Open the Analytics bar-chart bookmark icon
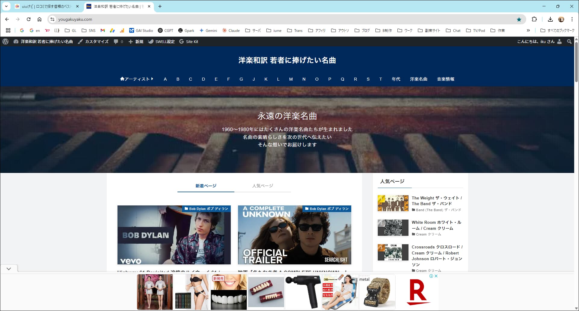 tap(122, 30)
